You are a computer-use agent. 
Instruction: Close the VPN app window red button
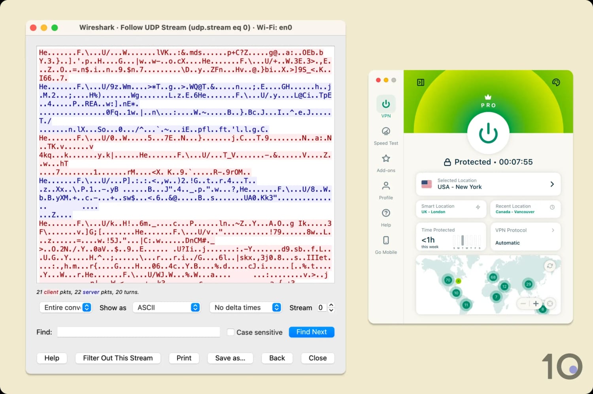click(x=378, y=80)
